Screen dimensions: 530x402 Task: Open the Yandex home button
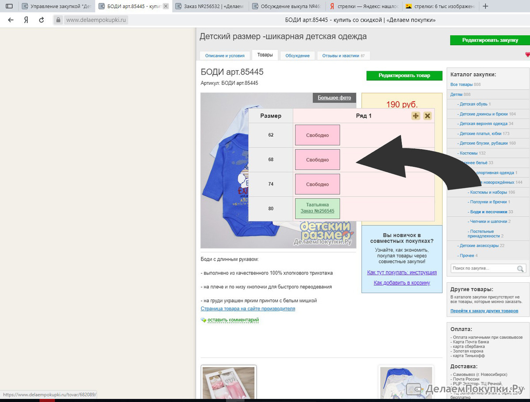tap(26, 20)
